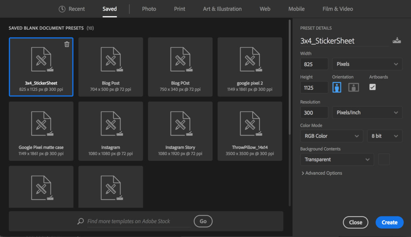Expand Advanced Options section
Screen dimensions: 411x237
322,173
